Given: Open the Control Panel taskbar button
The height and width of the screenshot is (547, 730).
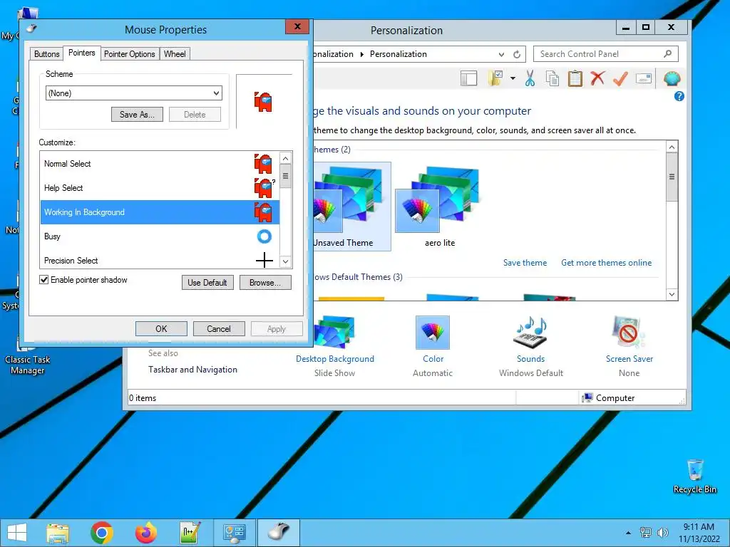Looking at the screenshot, I should [x=234, y=533].
